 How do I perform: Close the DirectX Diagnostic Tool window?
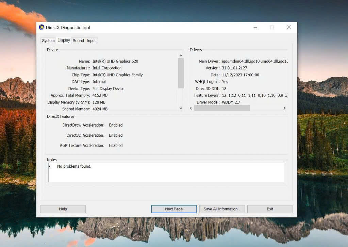[289, 27]
